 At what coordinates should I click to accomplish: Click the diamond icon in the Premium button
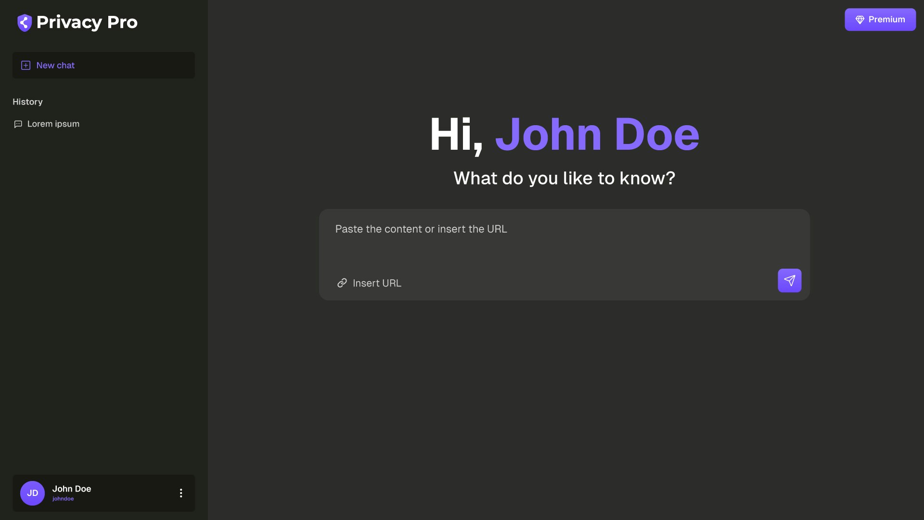tap(860, 20)
